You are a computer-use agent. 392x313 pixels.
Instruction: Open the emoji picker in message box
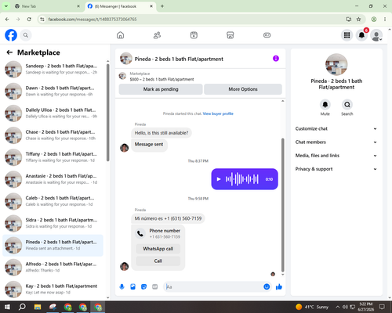pos(267,287)
